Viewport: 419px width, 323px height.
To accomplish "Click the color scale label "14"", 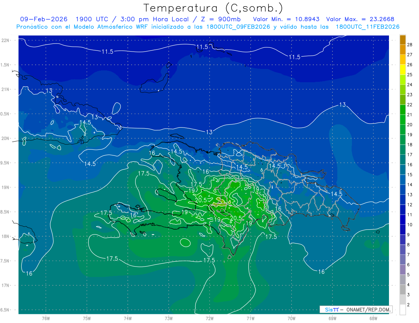I will point(410,185).
